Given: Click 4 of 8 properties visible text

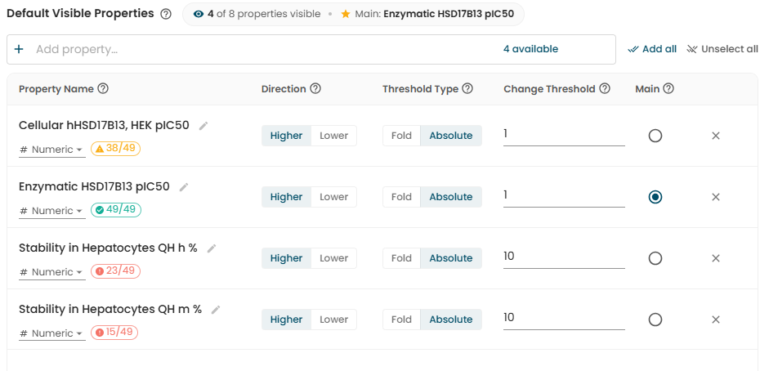Looking at the screenshot, I should (264, 14).
